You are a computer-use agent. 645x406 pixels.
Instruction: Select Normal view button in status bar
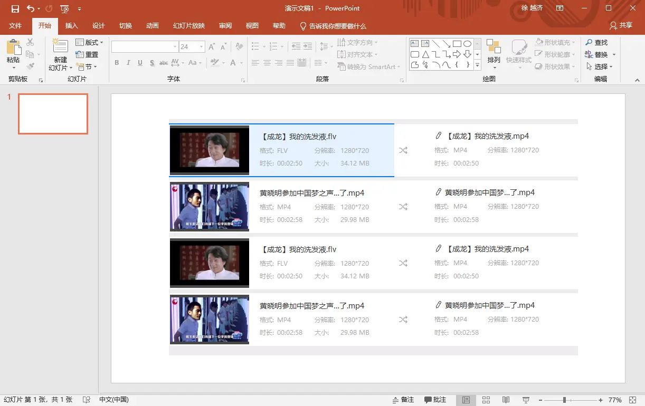[x=466, y=400]
